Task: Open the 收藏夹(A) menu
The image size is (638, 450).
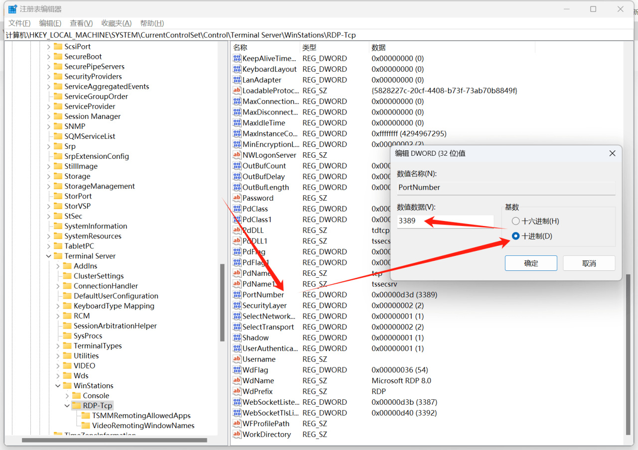Action: click(x=116, y=23)
